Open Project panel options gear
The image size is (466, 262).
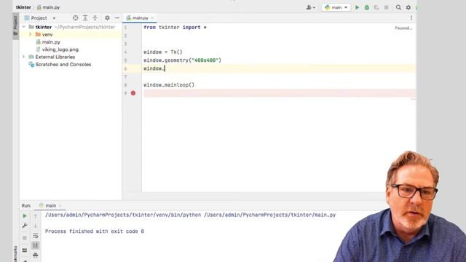tap(107, 18)
